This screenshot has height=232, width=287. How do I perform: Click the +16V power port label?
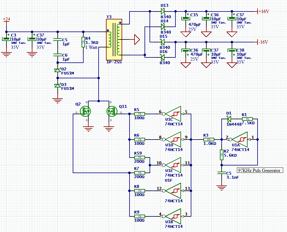263,11
